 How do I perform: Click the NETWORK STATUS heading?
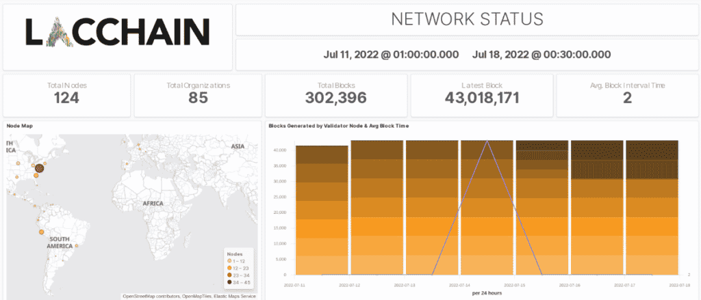[x=467, y=18]
